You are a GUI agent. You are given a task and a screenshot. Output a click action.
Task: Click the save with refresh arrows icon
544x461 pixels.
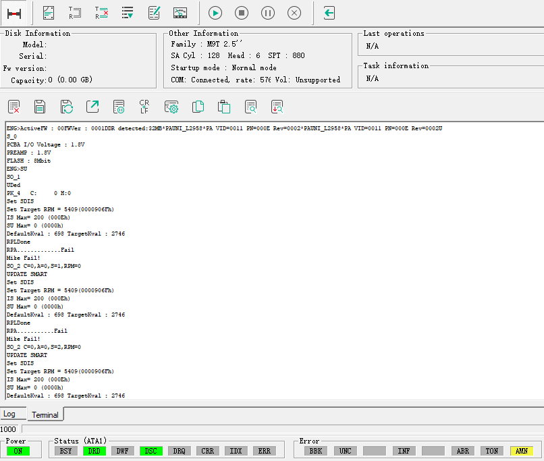pos(66,107)
